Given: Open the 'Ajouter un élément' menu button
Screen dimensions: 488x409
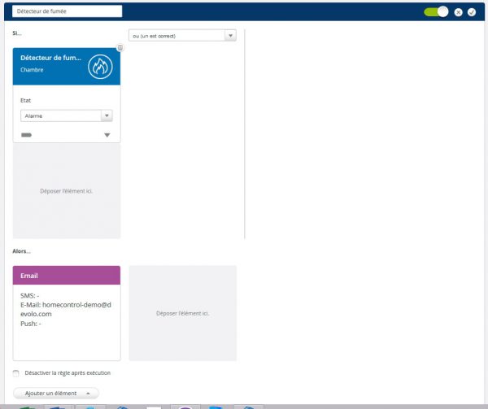Looking at the screenshot, I should [56, 393].
